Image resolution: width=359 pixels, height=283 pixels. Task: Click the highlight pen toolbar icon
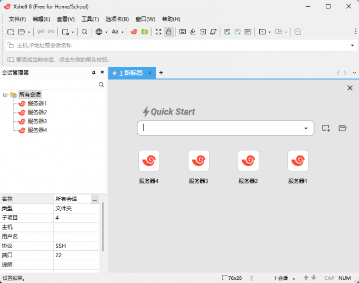(x=193, y=32)
